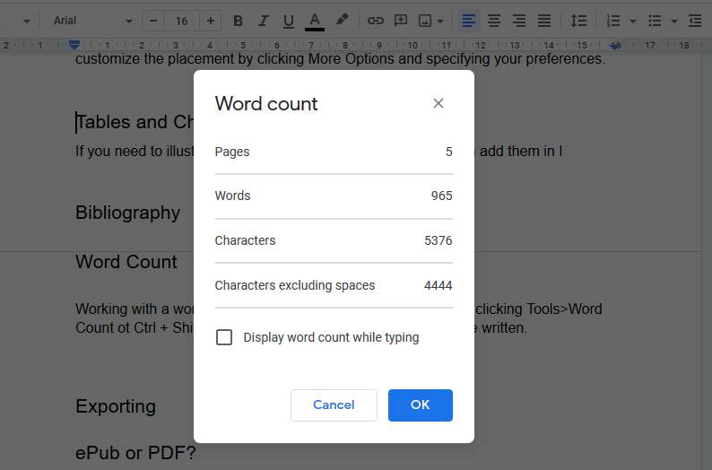This screenshot has width=712, height=470.
Task: Click the Exporting heading
Action: pos(116,406)
